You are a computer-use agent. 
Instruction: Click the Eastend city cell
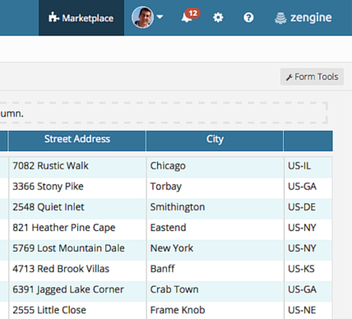pos(215,229)
